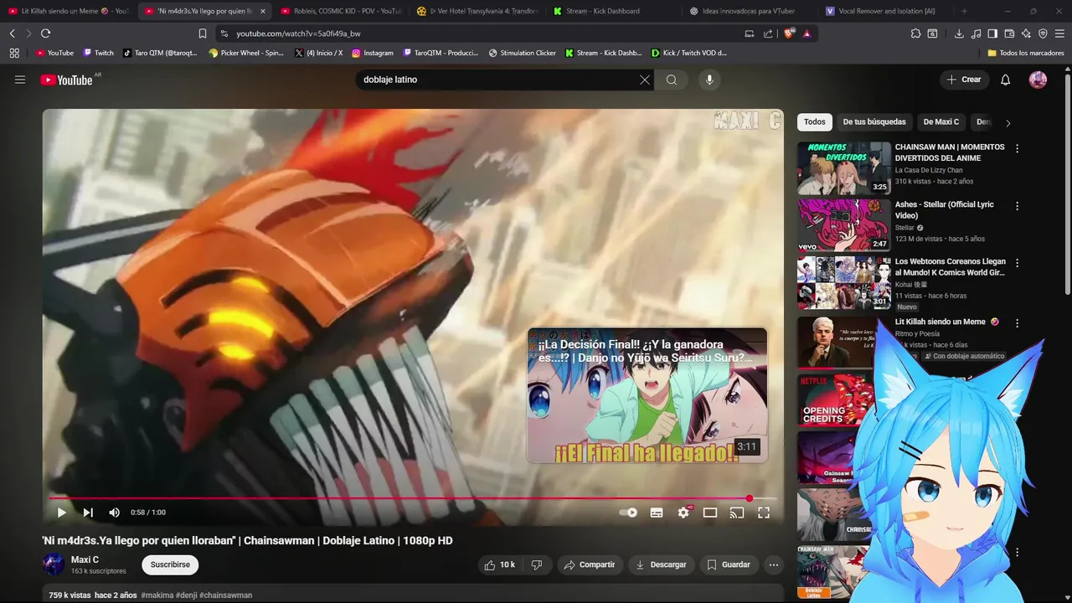Open Twitch bookmark

click(x=98, y=53)
